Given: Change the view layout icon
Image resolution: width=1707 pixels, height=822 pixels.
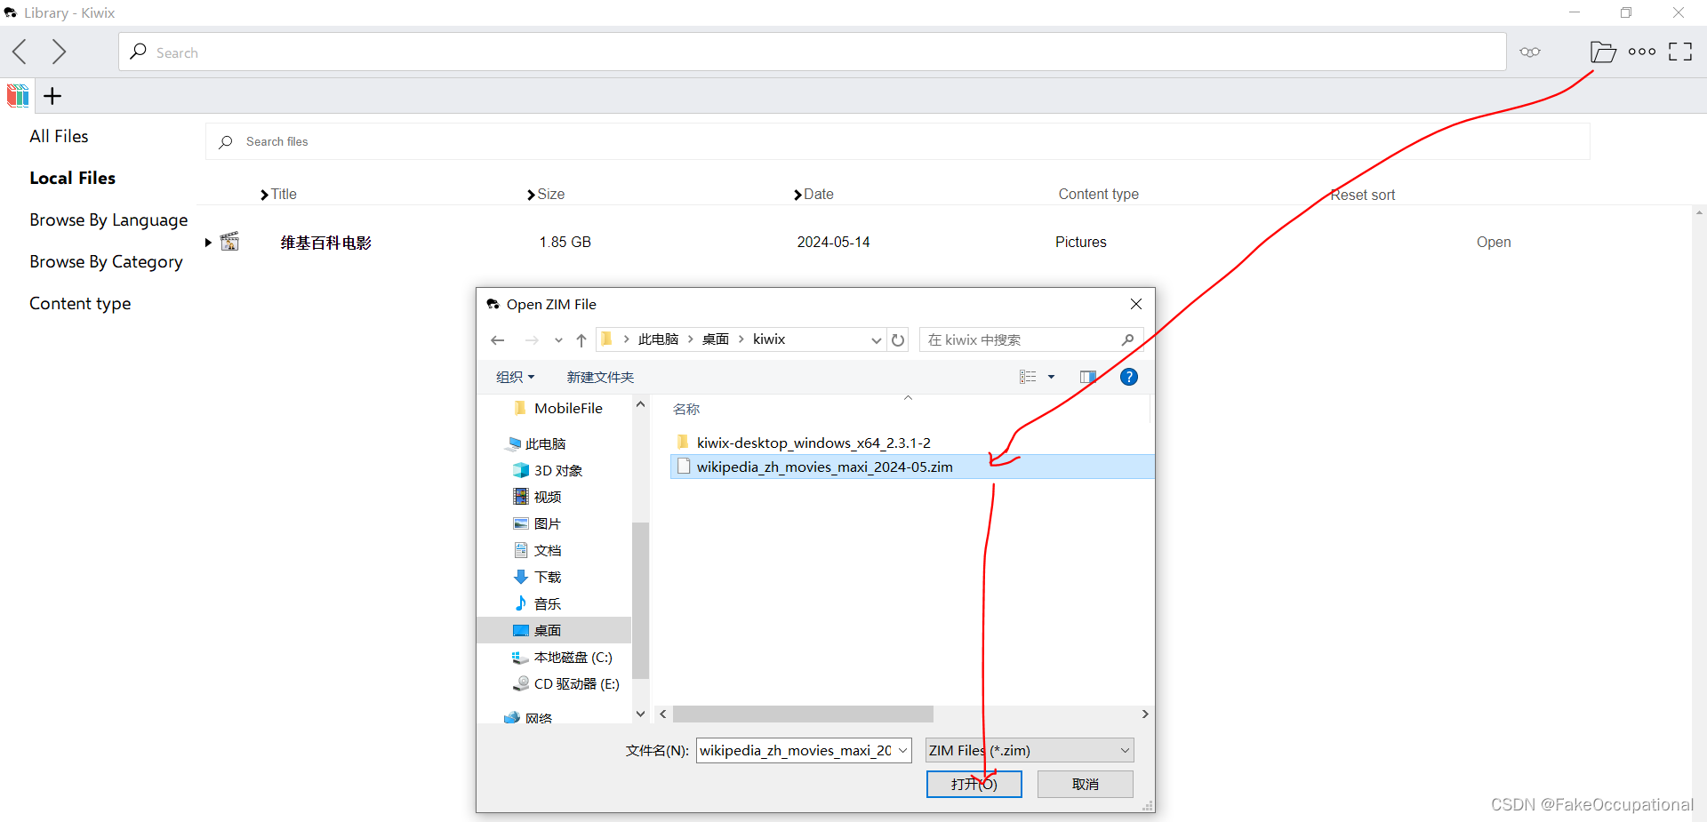Looking at the screenshot, I should click(x=1028, y=377).
